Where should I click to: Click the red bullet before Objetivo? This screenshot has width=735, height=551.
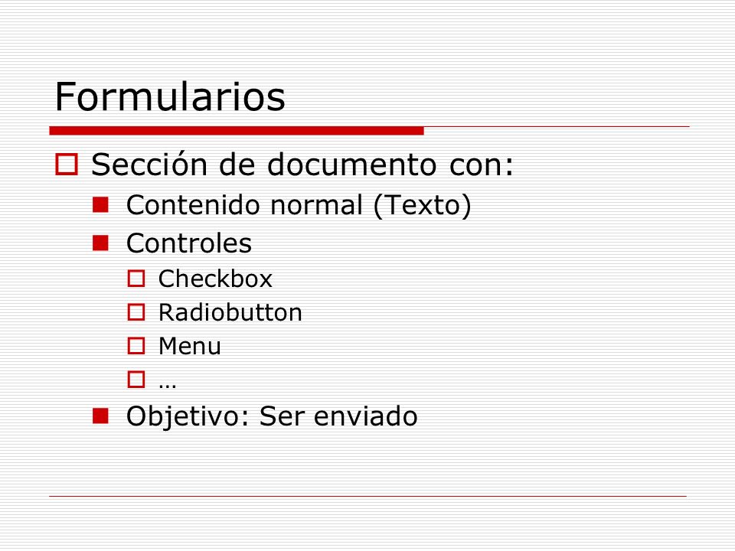tap(100, 416)
